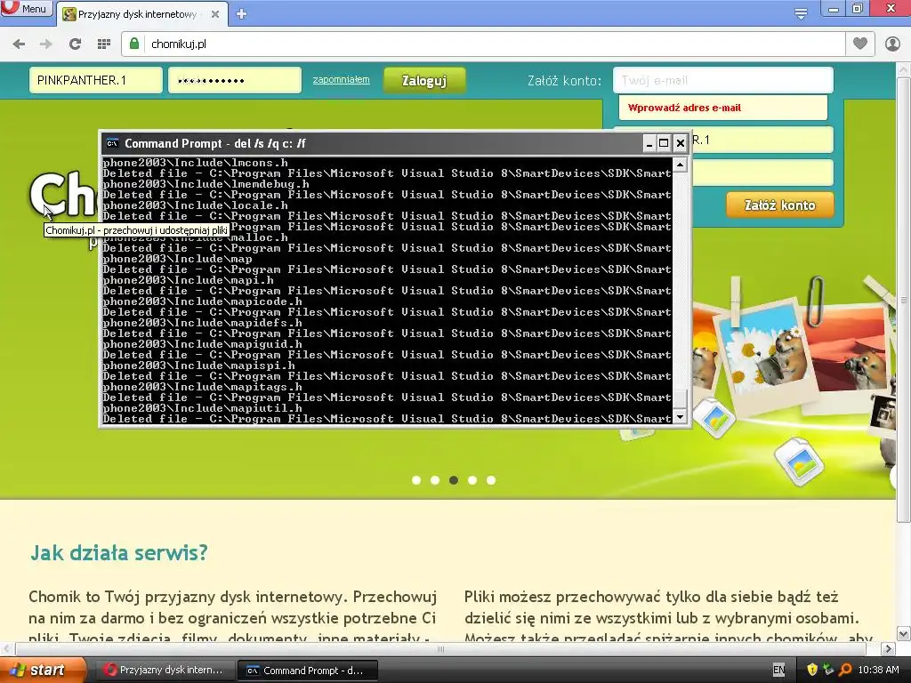The height and width of the screenshot is (683, 911).
Task: Maximize the Command Prompt window
Action: [664, 143]
